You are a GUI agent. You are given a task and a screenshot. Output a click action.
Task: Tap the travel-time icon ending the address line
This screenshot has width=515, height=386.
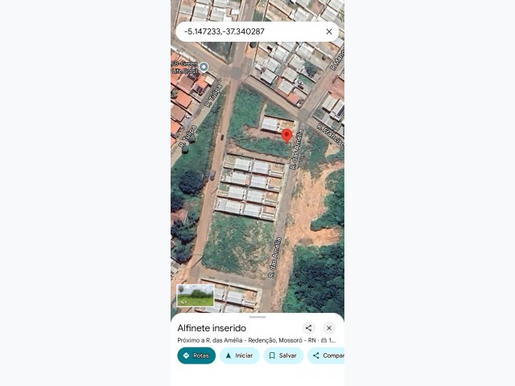click(x=323, y=340)
